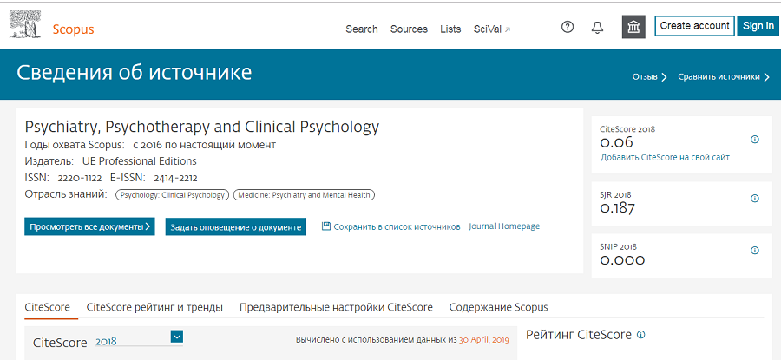
Task: Click the institution building icon
Action: 633,27
